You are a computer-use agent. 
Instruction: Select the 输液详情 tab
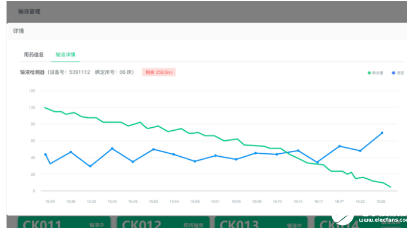point(65,54)
